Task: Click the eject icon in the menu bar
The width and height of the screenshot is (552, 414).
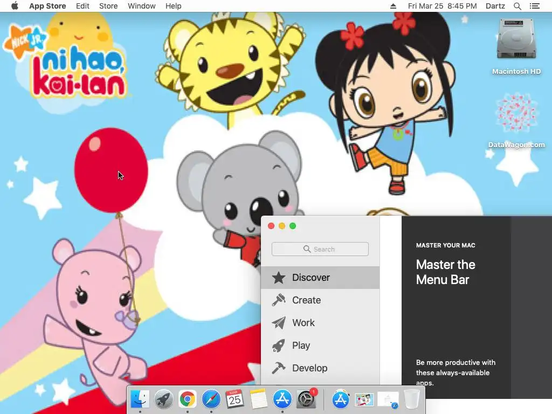Action: point(393,6)
